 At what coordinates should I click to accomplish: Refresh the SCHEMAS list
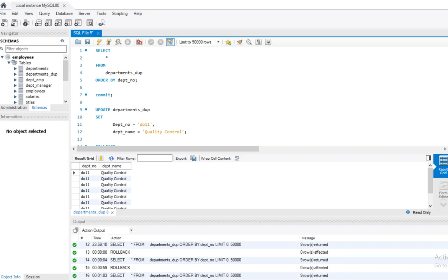62,41
